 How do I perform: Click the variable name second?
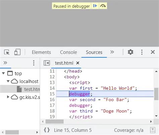tap(88, 100)
